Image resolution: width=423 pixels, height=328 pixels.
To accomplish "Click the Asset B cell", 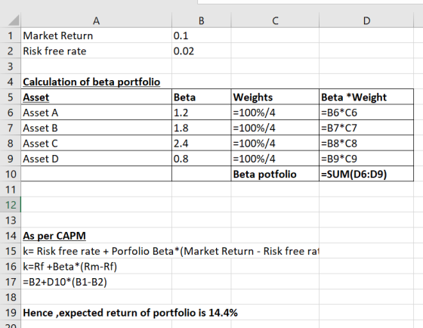I will [97, 128].
